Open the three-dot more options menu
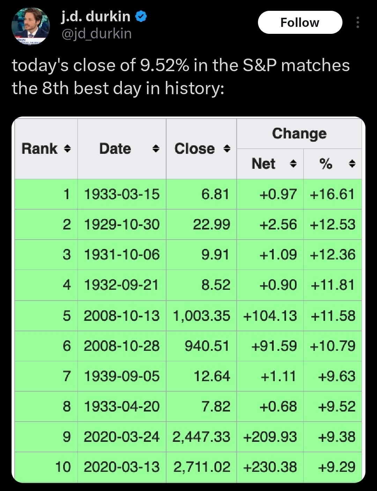Viewport: 377px width, 491px height. pyautogui.click(x=357, y=23)
